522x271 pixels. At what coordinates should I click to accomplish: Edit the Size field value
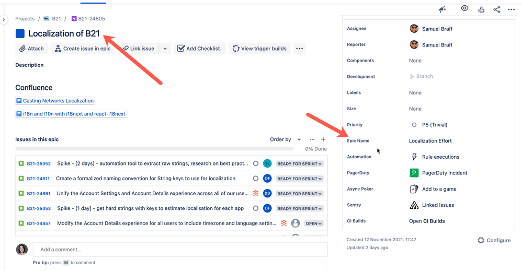pos(415,109)
